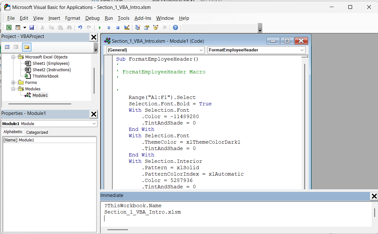
Task: Open the Format menu
Action: click(x=73, y=18)
